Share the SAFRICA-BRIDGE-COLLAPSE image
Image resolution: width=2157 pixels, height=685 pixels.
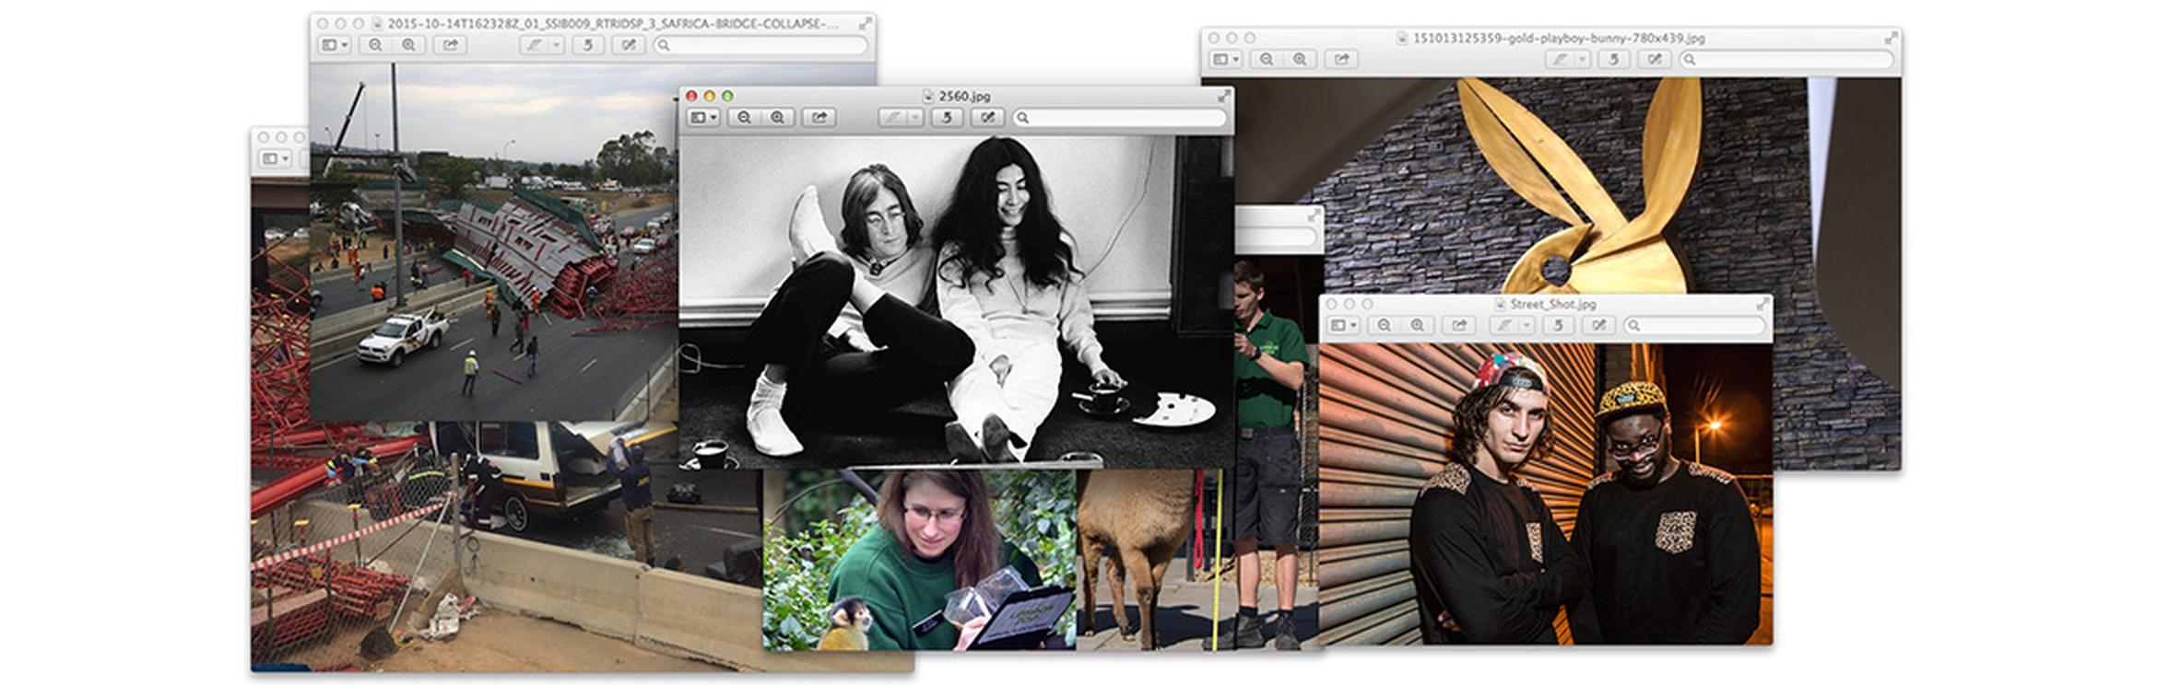pyautogui.click(x=450, y=45)
